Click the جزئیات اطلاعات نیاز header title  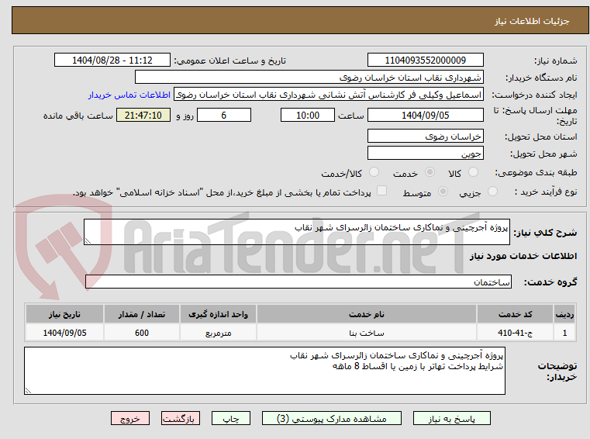tap(532, 21)
